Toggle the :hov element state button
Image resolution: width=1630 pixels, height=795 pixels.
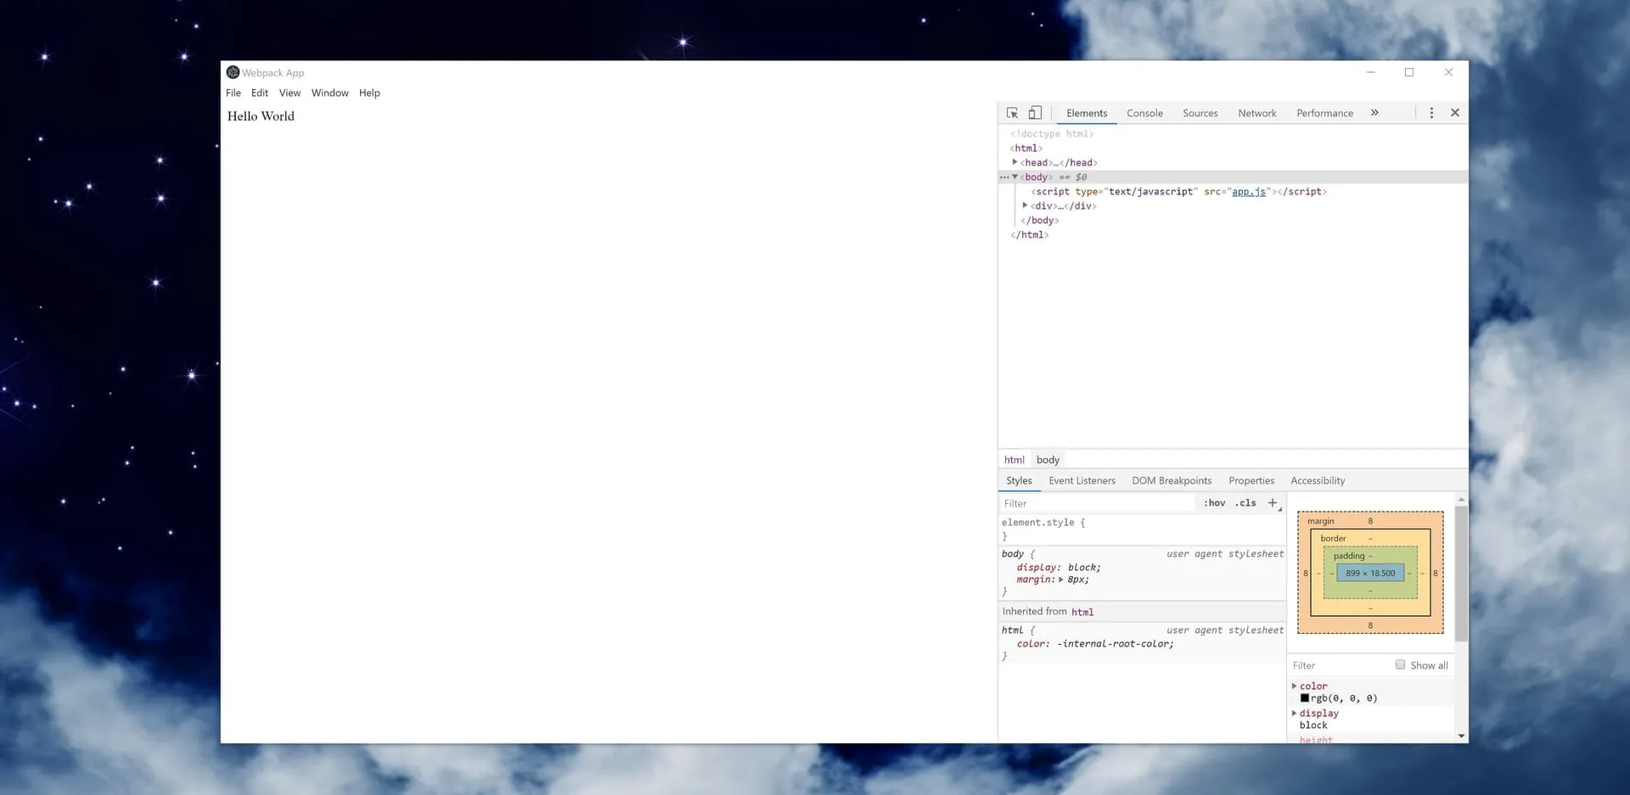coord(1215,503)
